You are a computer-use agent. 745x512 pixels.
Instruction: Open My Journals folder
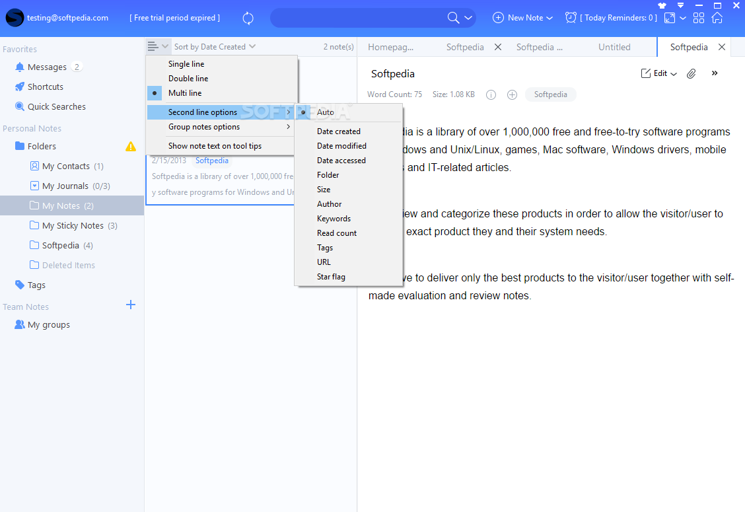tap(70, 186)
